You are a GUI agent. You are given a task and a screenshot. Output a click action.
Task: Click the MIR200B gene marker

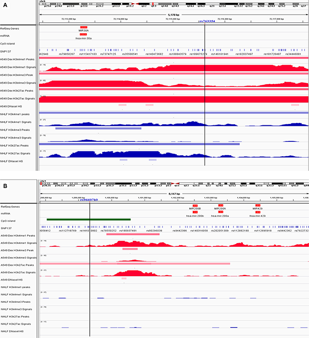tap(195, 205)
